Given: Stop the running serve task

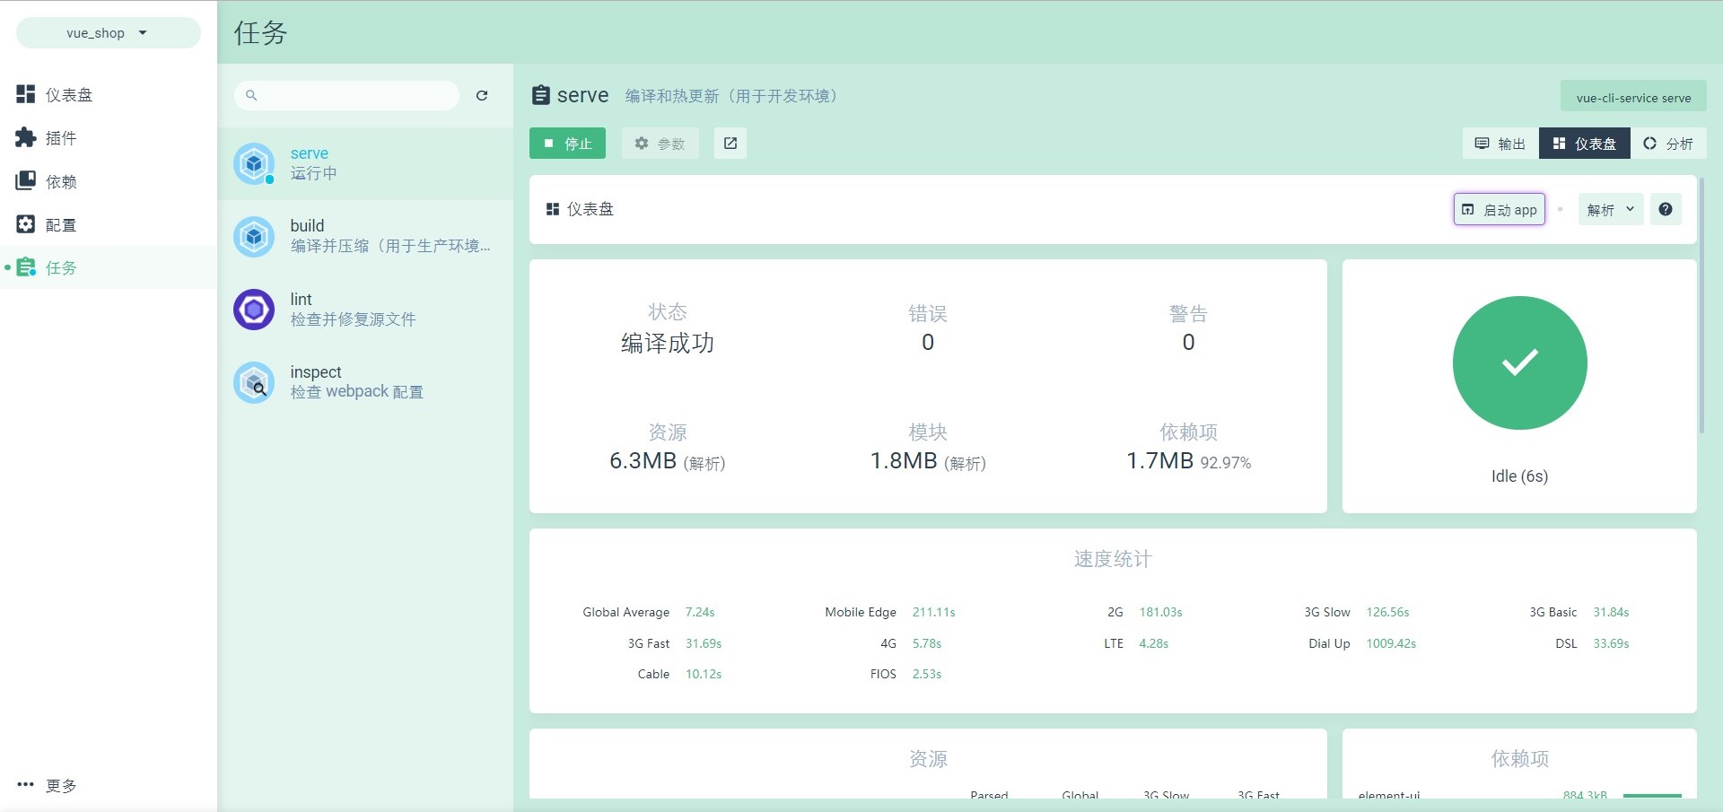Looking at the screenshot, I should coord(567,144).
